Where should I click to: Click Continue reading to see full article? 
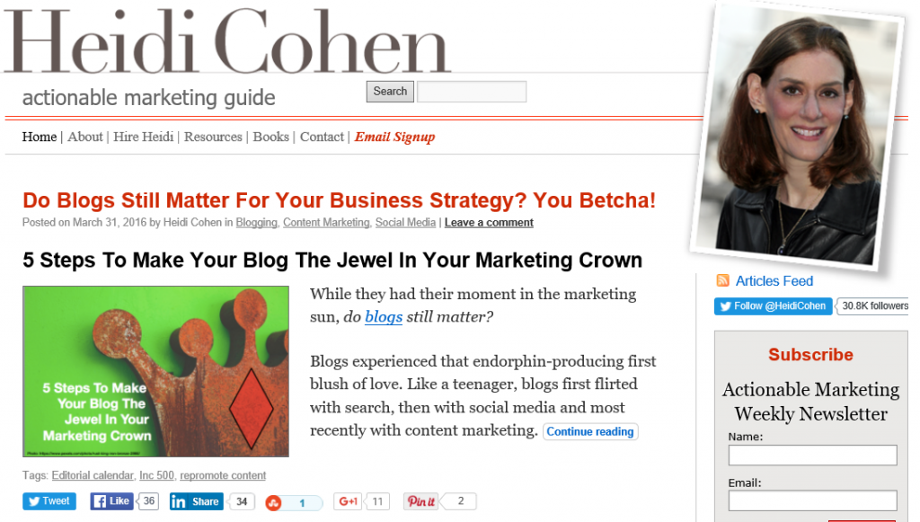[x=590, y=431]
